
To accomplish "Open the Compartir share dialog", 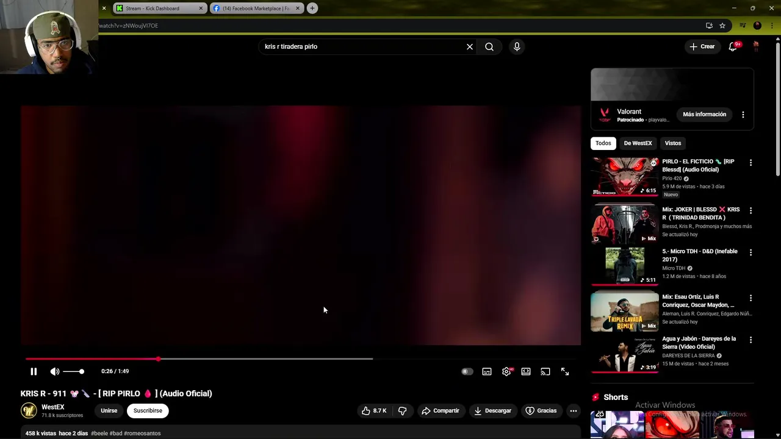I will point(441,411).
